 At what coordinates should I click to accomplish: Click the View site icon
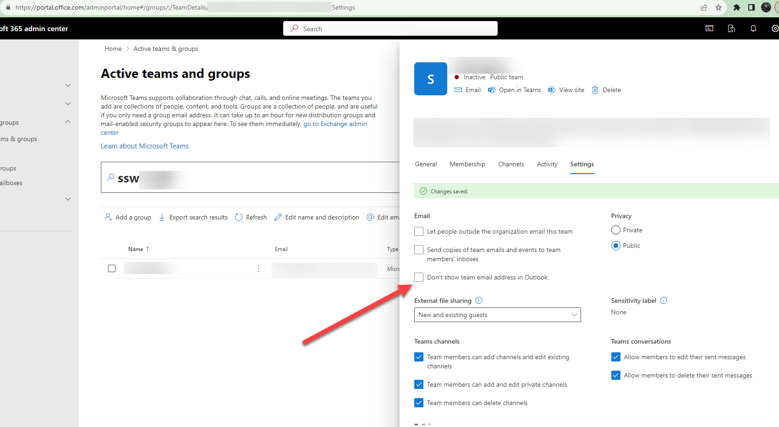[x=552, y=90]
